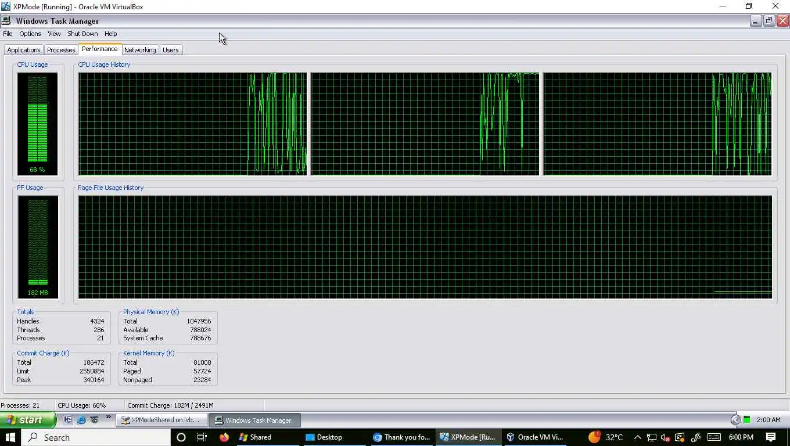The width and height of the screenshot is (790, 446).
Task: Click the VirtualBox title bar icon
Action: point(6,6)
